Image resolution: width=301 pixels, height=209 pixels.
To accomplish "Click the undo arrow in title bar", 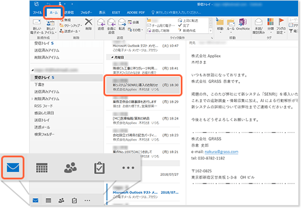I will point(48,3).
